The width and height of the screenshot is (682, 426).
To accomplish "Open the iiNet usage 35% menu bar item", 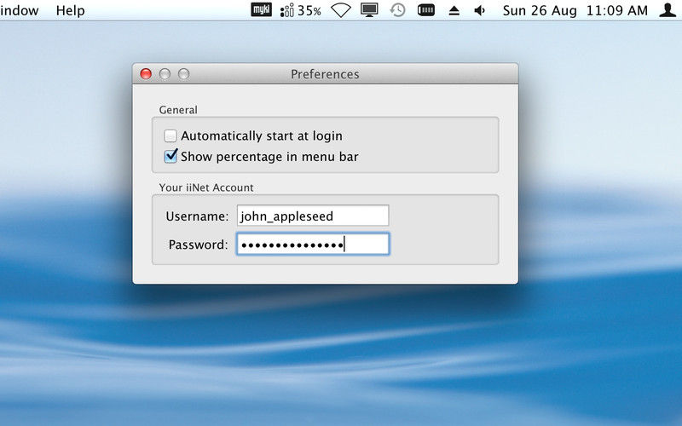I will pos(300,10).
